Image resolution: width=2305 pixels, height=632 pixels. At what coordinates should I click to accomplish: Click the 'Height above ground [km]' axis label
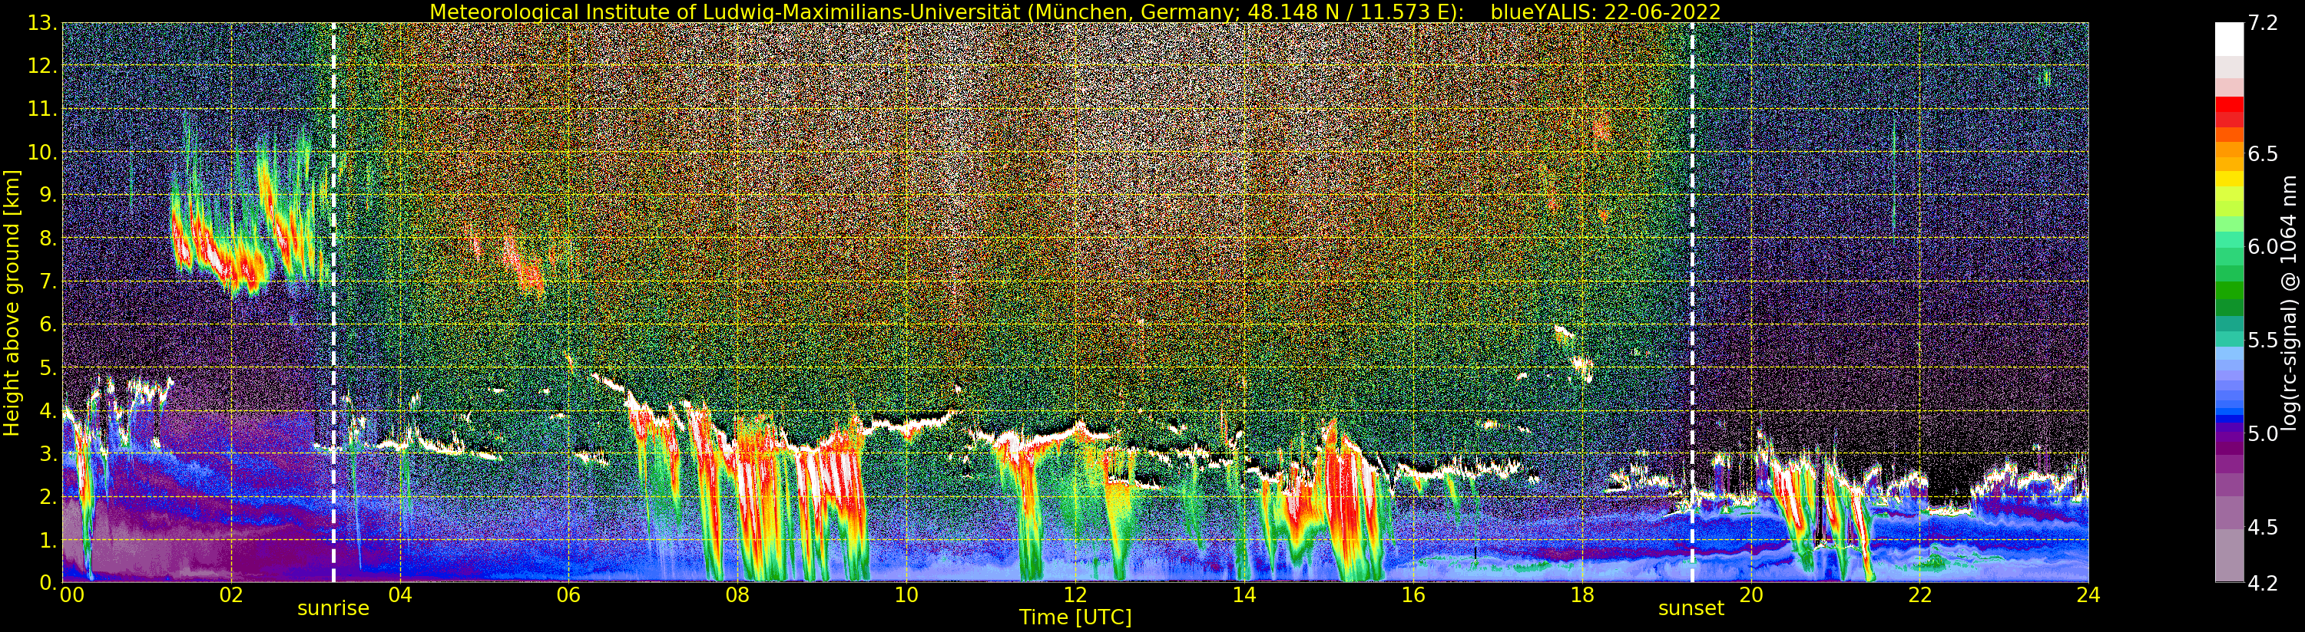coord(12,302)
